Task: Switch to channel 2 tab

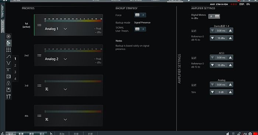Action: pos(15,65)
